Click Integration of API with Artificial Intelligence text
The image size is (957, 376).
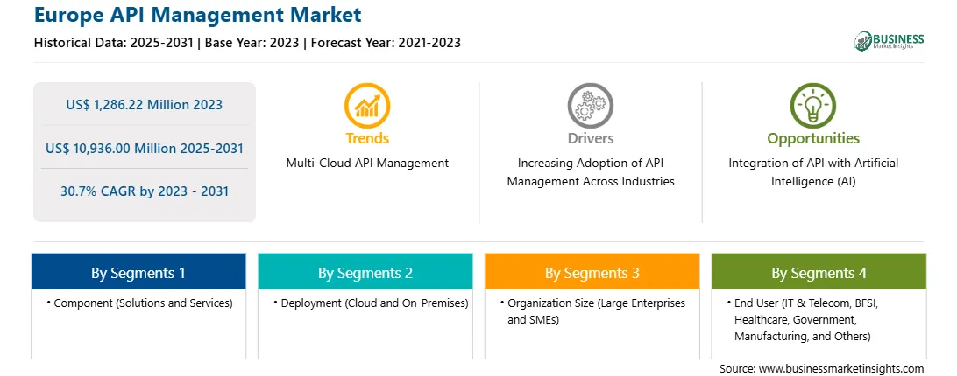click(813, 172)
